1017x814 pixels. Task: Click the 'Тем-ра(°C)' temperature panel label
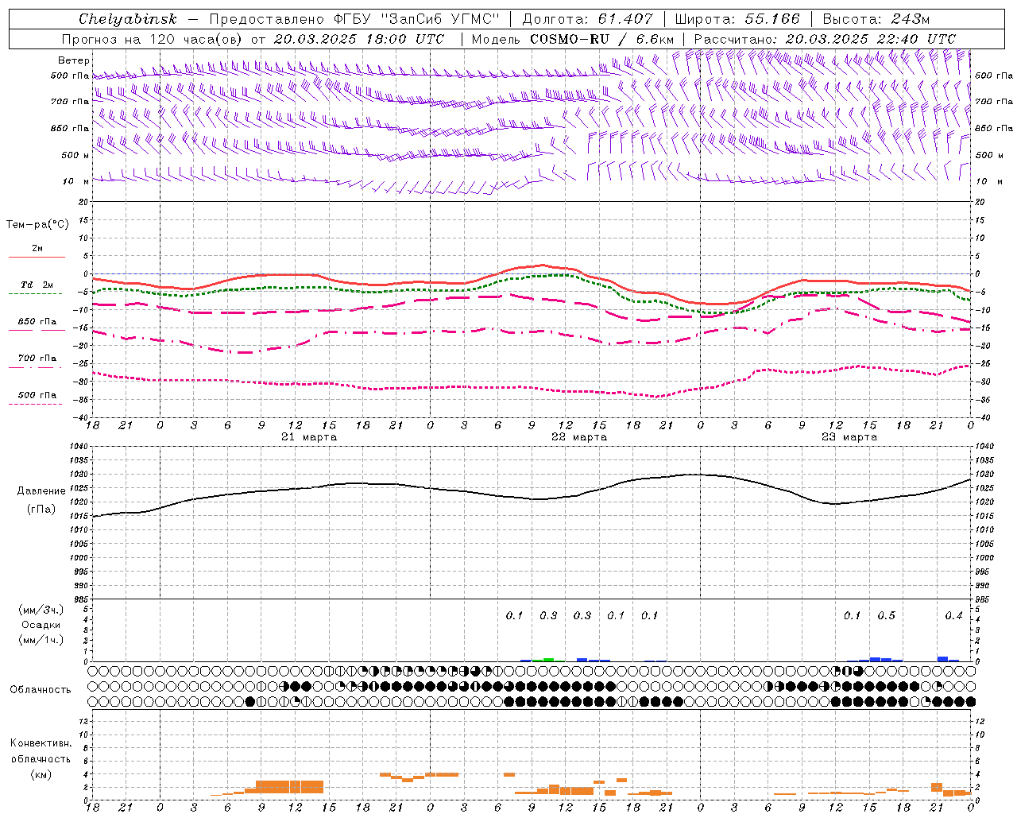[37, 225]
